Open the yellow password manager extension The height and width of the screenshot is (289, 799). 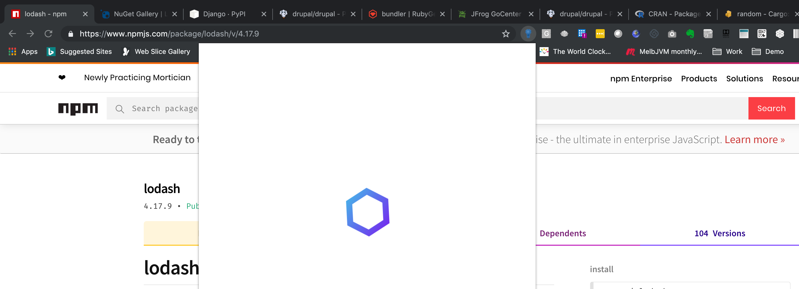(600, 33)
